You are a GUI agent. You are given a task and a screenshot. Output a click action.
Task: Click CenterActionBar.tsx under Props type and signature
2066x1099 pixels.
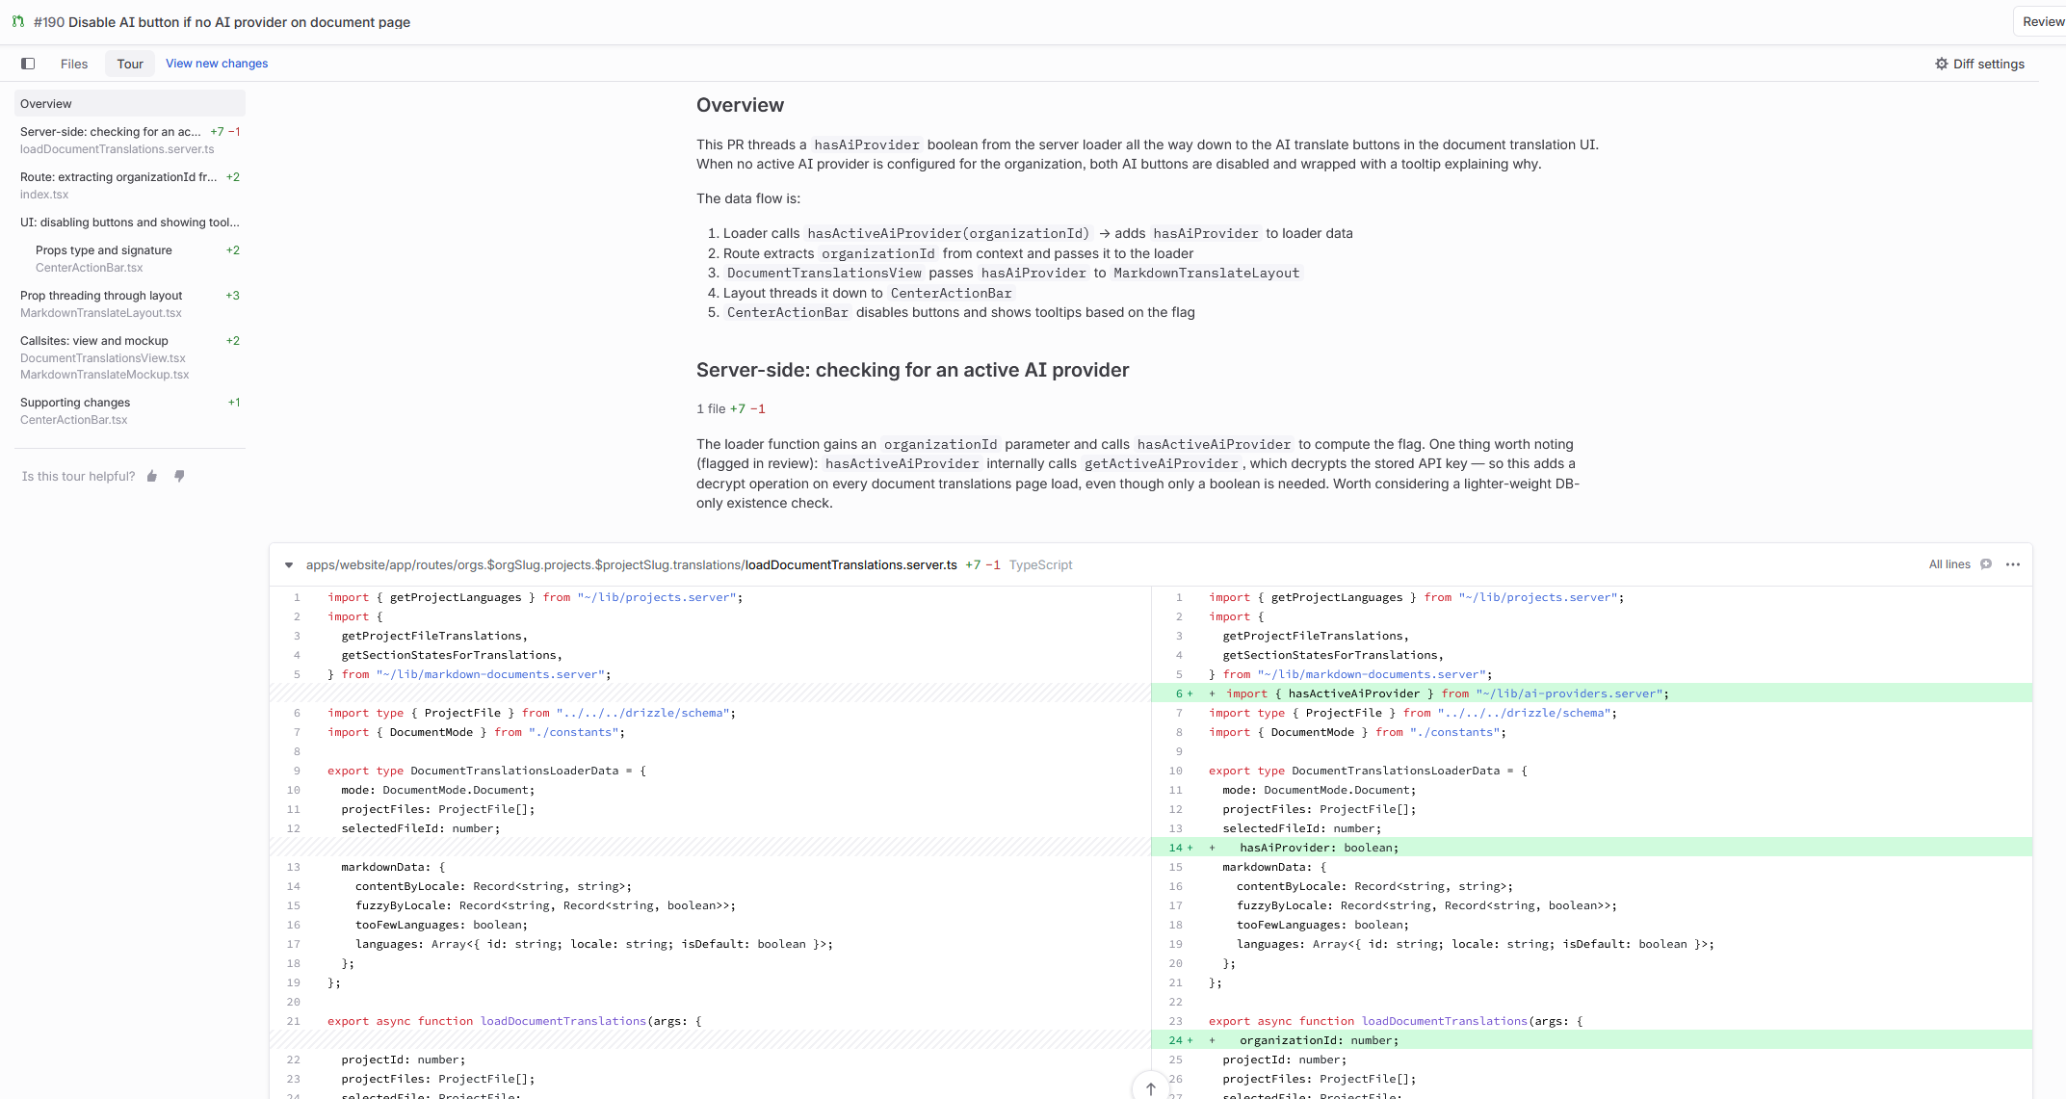click(x=90, y=268)
